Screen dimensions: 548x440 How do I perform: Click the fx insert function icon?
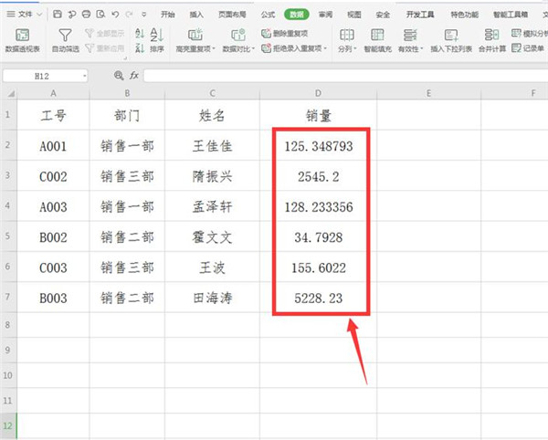pos(133,76)
